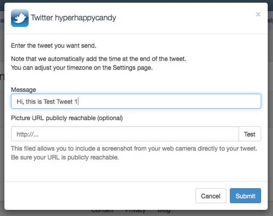Click the Twitter bird logo icon
Image resolution: width=273 pixels, height=216 pixels.
(x=19, y=18)
